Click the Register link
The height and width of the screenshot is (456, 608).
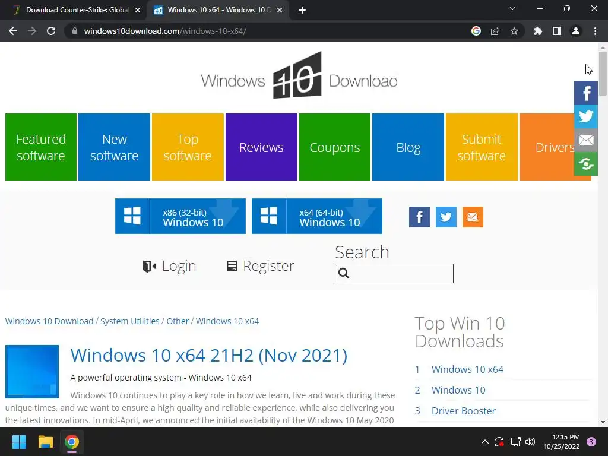pos(260,266)
